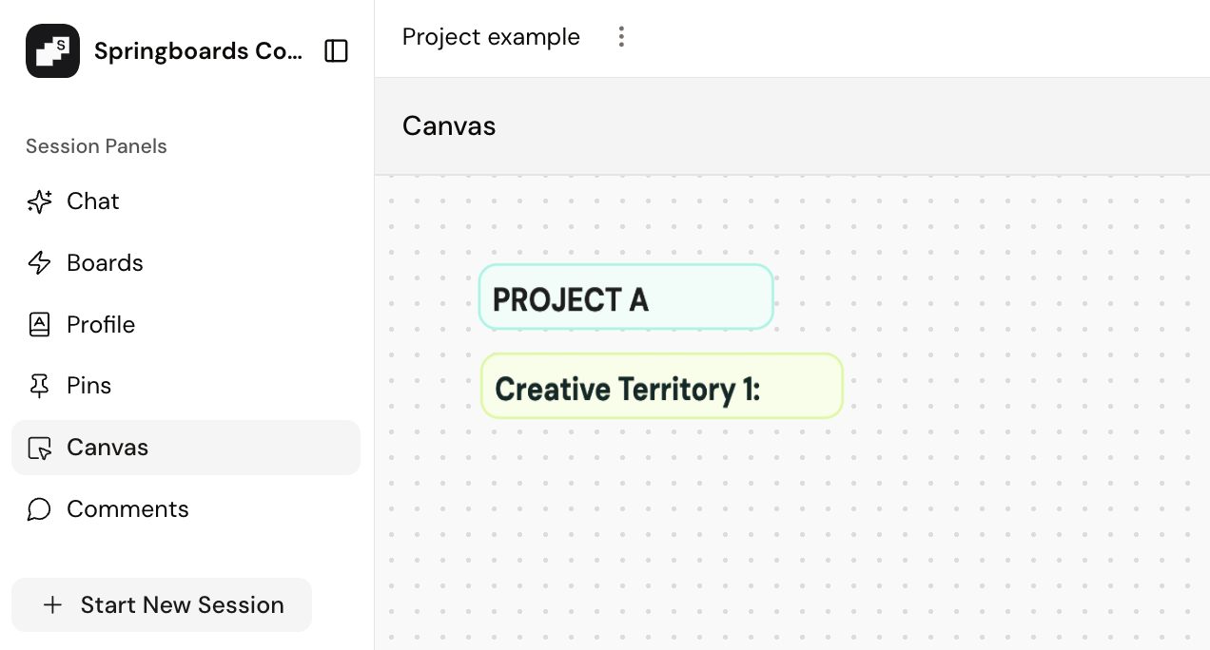Go to the Pins panel
This screenshot has height=650, width=1210.
click(89, 386)
